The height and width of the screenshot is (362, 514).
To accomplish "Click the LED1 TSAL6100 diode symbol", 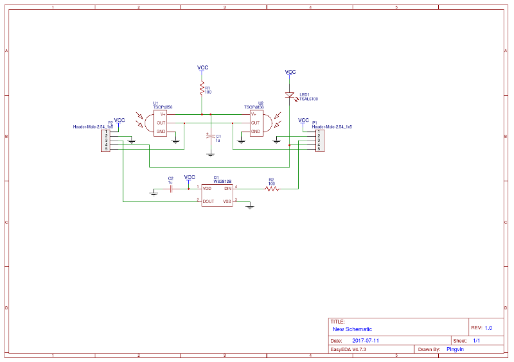I will [290, 95].
